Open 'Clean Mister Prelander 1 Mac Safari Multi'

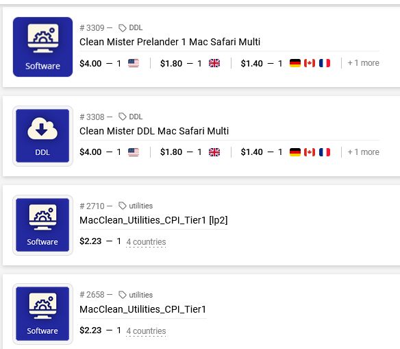point(170,42)
